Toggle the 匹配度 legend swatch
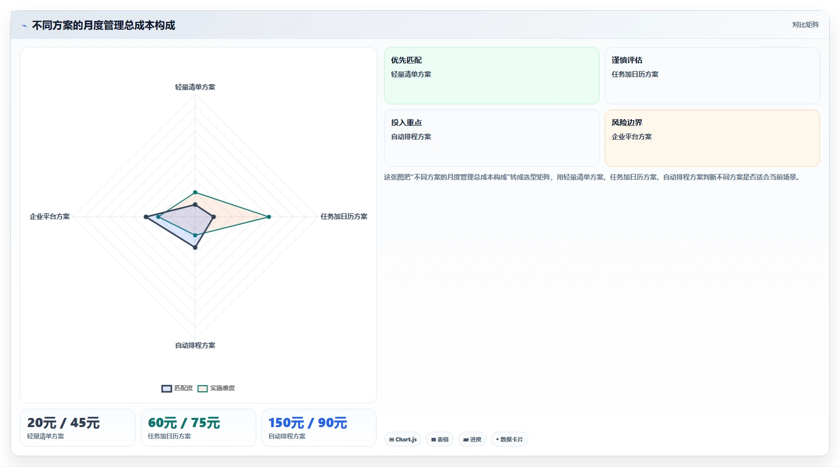 pos(167,389)
